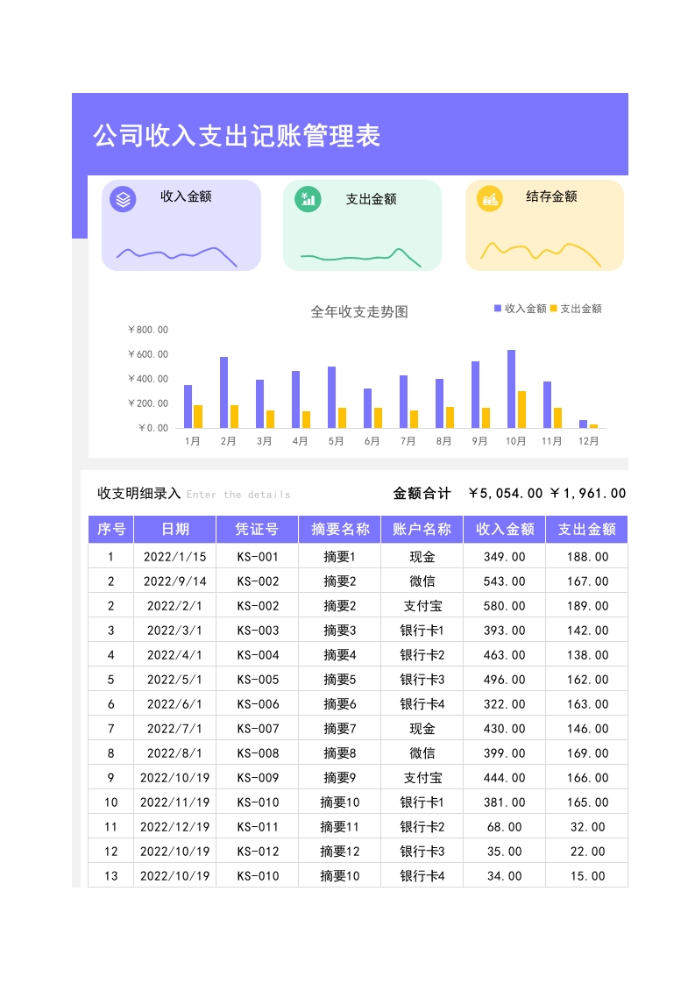Screen dimensions: 695x984
Task: Choose the 账户名称 column header
Action: pyautogui.click(x=422, y=530)
